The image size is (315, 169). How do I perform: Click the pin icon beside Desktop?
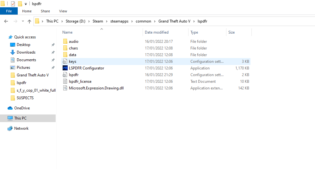[53, 45]
